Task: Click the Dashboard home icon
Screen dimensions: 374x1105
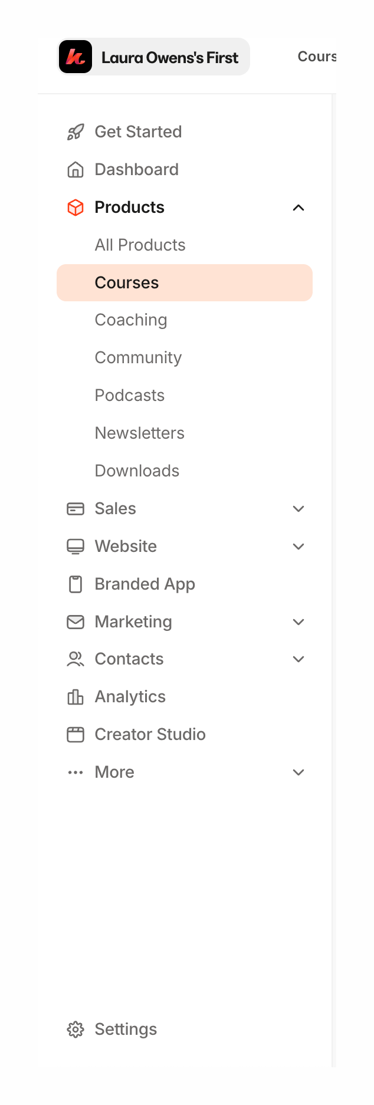Action: [x=76, y=170]
